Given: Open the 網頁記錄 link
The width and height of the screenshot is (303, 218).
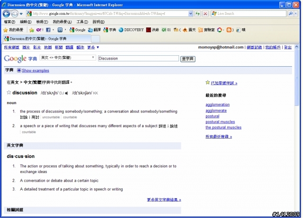Looking at the screenshot, I should (x=254, y=47).
